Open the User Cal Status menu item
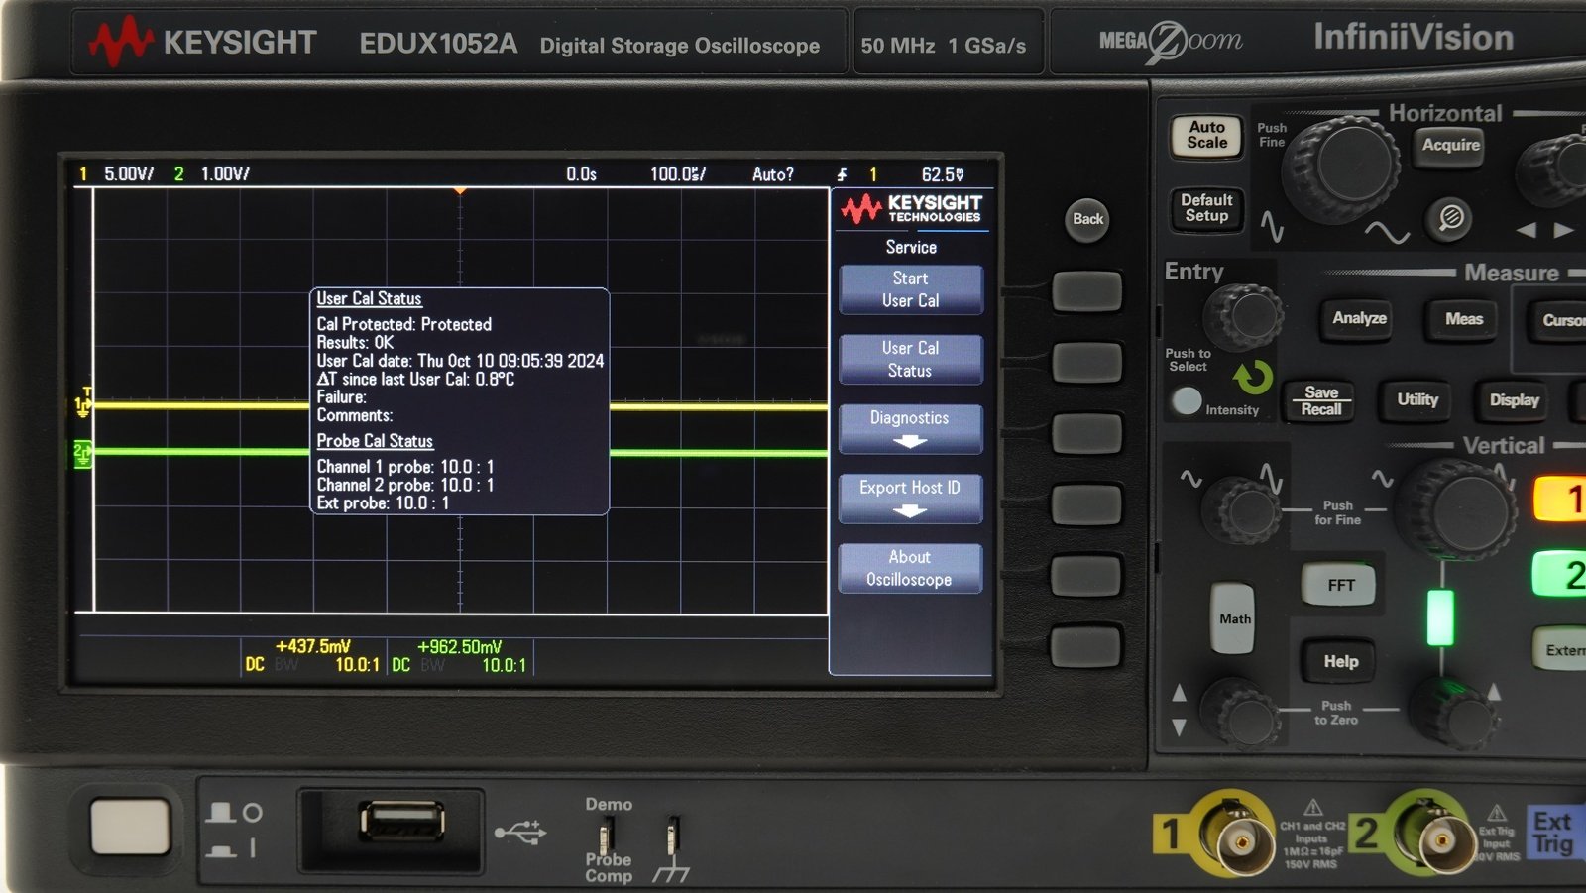 (x=911, y=359)
